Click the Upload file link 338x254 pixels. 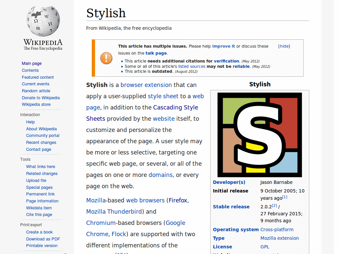click(36, 181)
